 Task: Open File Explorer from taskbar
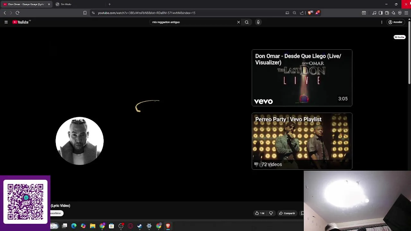[92, 226]
